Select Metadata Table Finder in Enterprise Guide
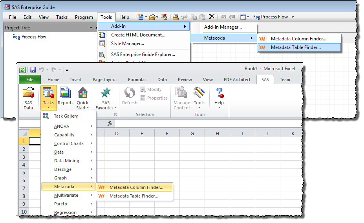The image size is (364, 223). (x=300, y=47)
